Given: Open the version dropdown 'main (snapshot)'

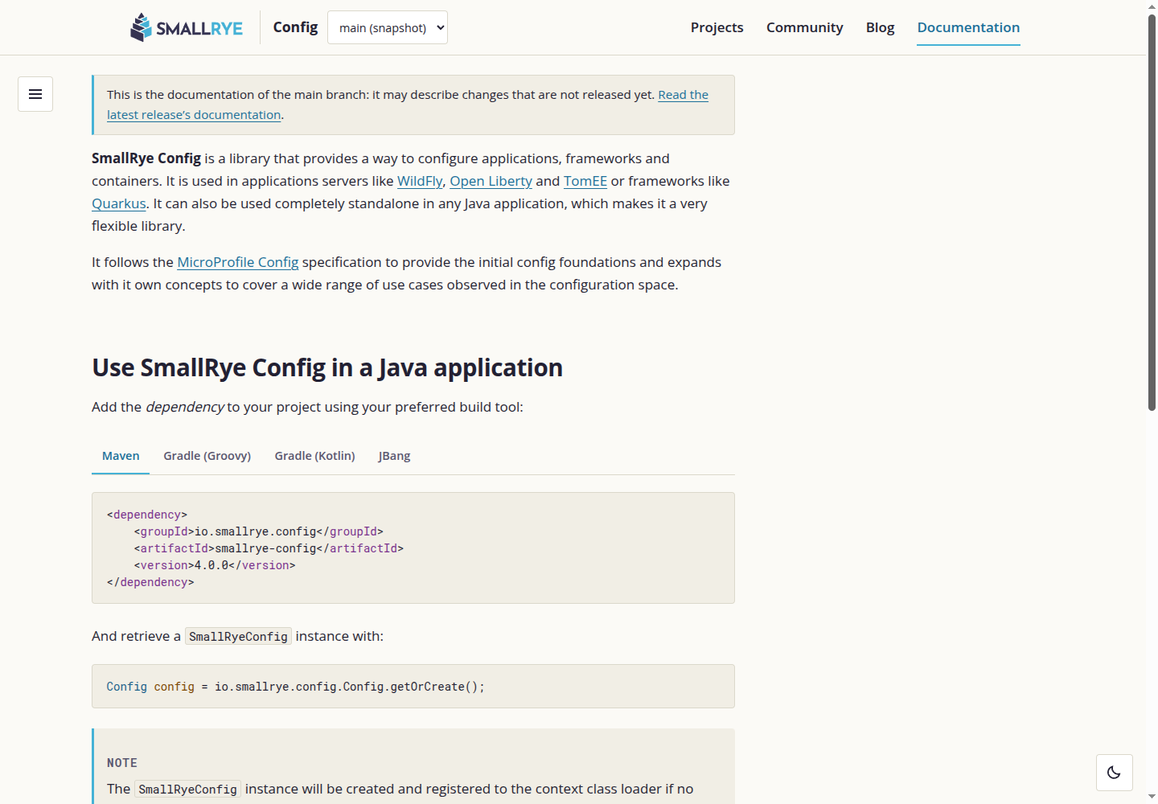Looking at the screenshot, I should (x=388, y=27).
